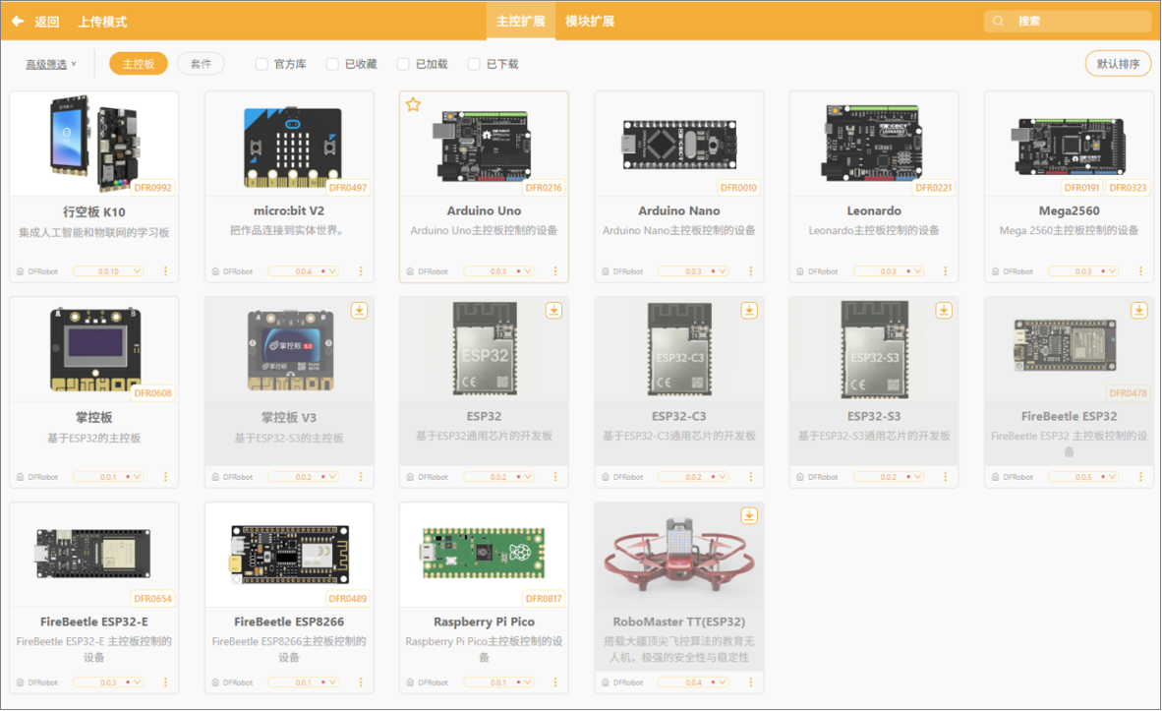The height and width of the screenshot is (711, 1162).
Task: Select the 套件 filter button
Action: click(201, 64)
